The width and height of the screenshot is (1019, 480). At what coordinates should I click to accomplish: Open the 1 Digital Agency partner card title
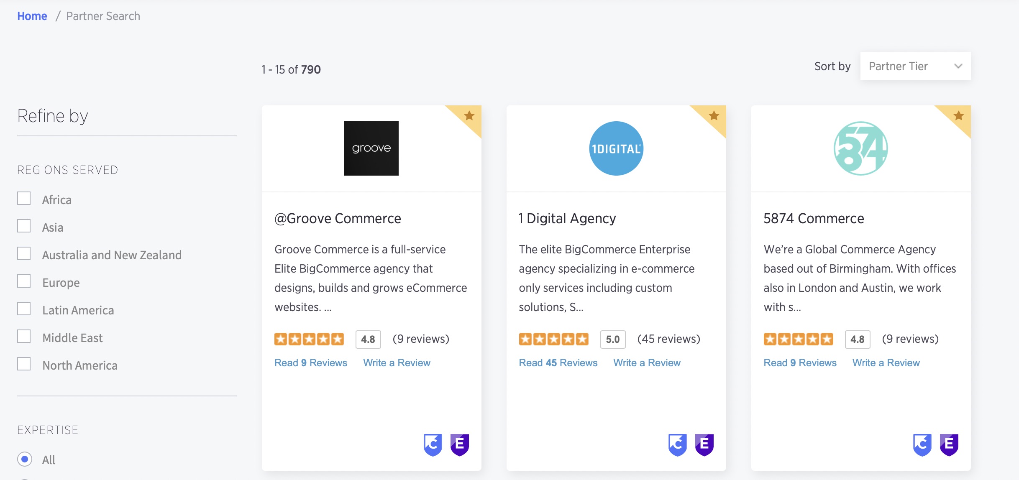pyautogui.click(x=566, y=218)
